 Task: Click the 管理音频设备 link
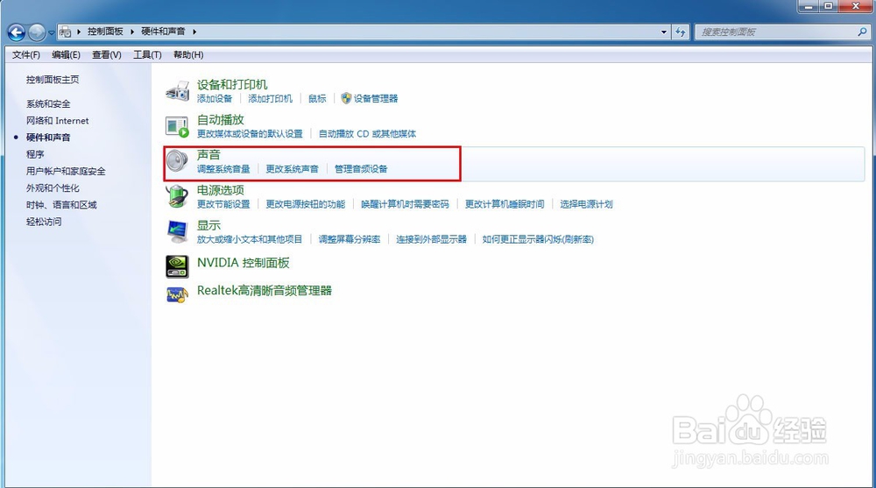point(361,169)
